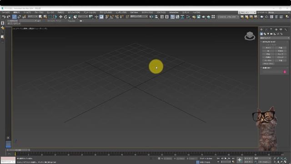The height and width of the screenshot is (164, 291).
Task: Open the Display panel tab icon
Action: pyautogui.click(x=281, y=30)
